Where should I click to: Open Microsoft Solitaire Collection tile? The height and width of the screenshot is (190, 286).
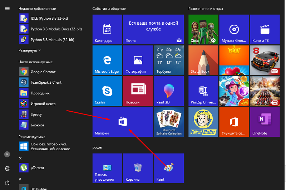coord(169,122)
